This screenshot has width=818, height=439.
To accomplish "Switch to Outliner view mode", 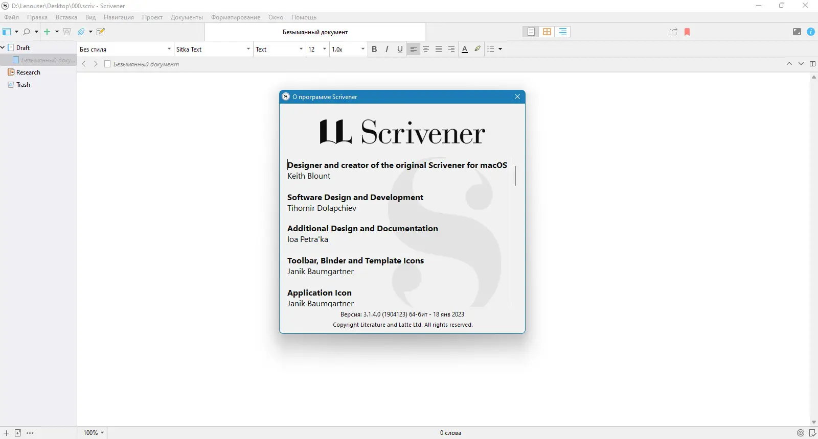I will [x=563, y=32].
